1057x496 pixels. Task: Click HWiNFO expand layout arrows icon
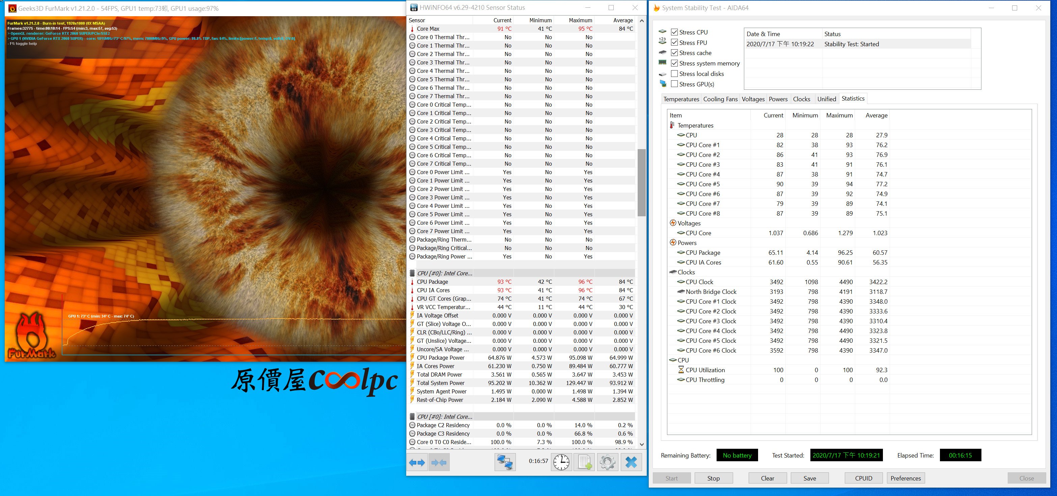point(417,463)
